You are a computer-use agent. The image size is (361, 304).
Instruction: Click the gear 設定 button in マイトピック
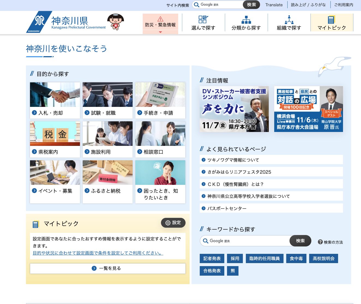[173, 223]
